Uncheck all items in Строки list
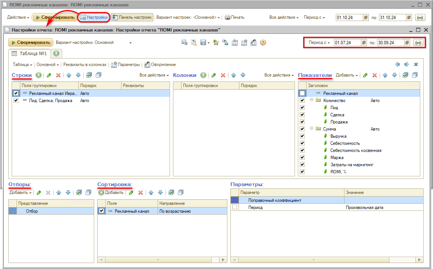The width and height of the screenshot is (433, 269). coord(98,75)
